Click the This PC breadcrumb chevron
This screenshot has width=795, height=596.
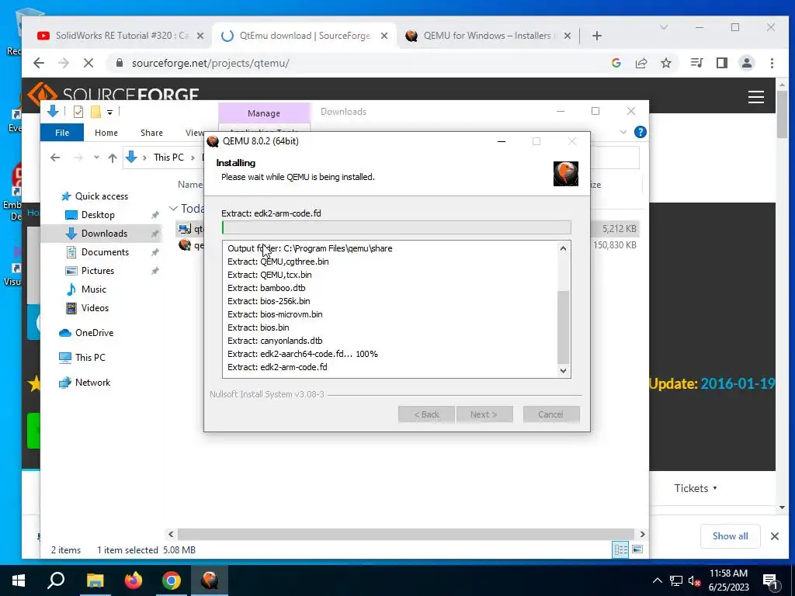click(x=193, y=158)
